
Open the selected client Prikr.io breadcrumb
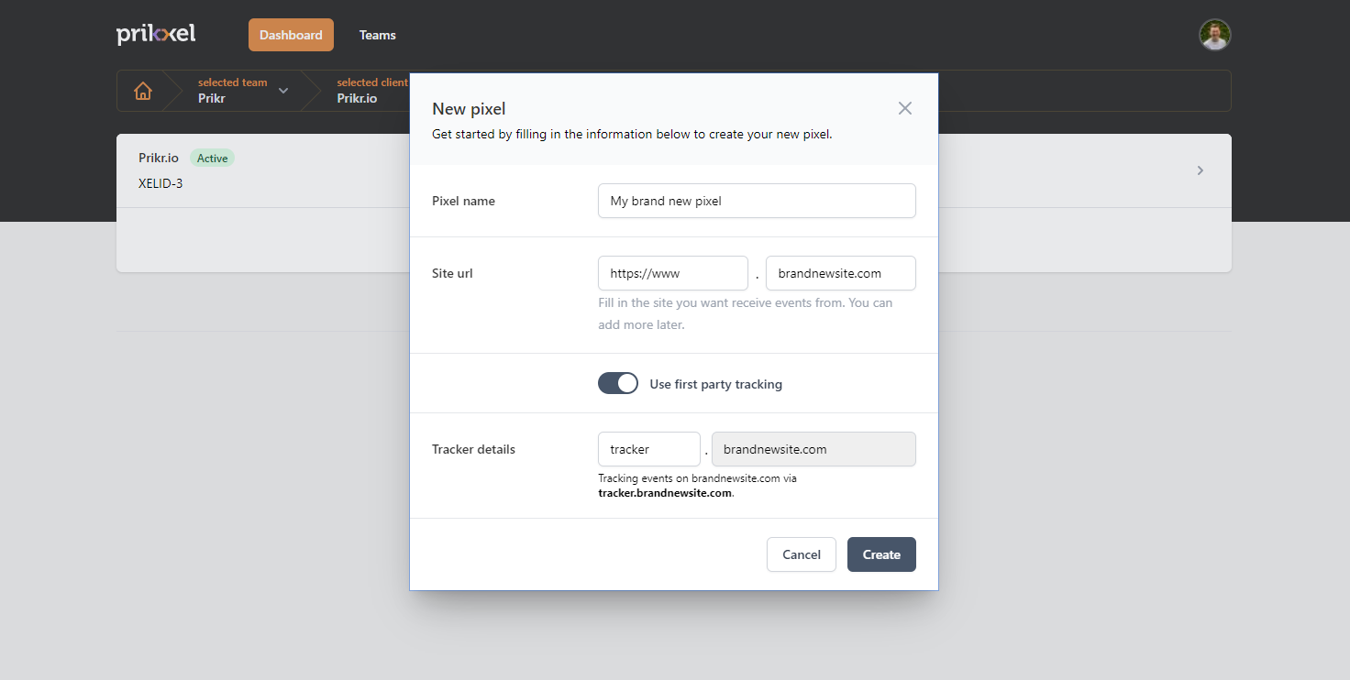tap(367, 91)
